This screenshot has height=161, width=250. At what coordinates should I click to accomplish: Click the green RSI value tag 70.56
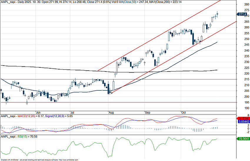click(243, 139)
